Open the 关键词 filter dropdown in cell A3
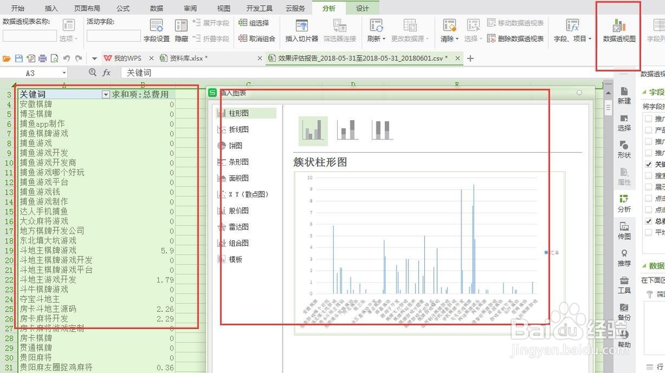 pos(106,94)
